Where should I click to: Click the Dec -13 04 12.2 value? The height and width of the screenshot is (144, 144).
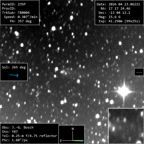click(119, 13)
